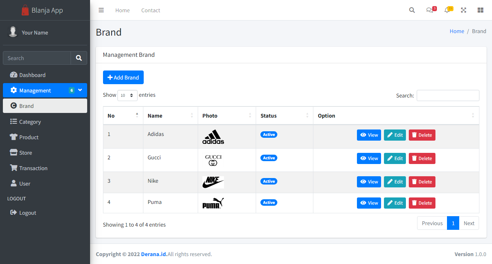Click the Puma logo photo
Viewport: 492px width, 264px height.
coord(213,203)
